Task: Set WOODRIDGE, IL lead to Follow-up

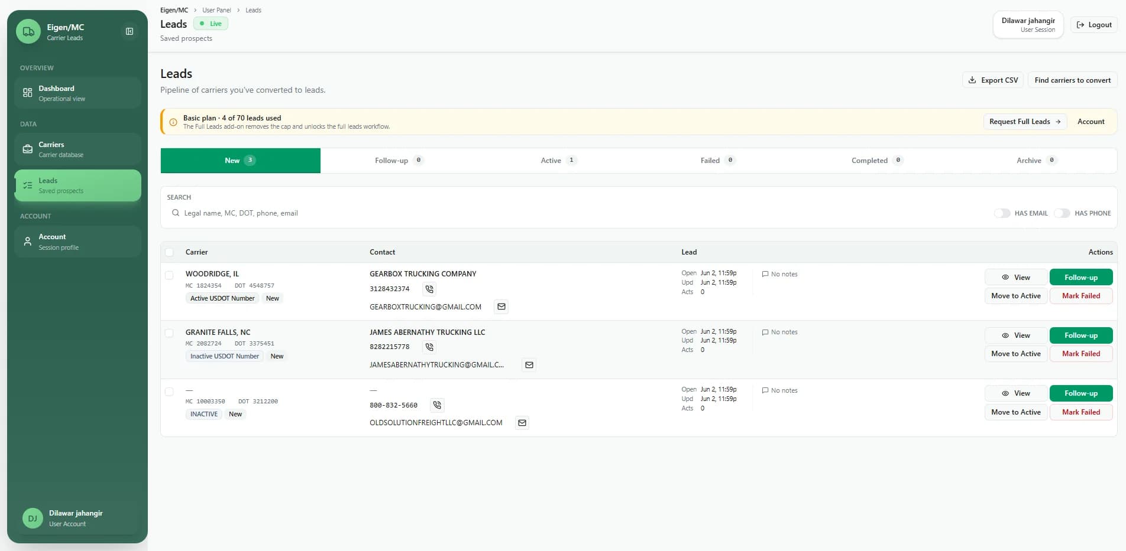Action: point(1080,278)
